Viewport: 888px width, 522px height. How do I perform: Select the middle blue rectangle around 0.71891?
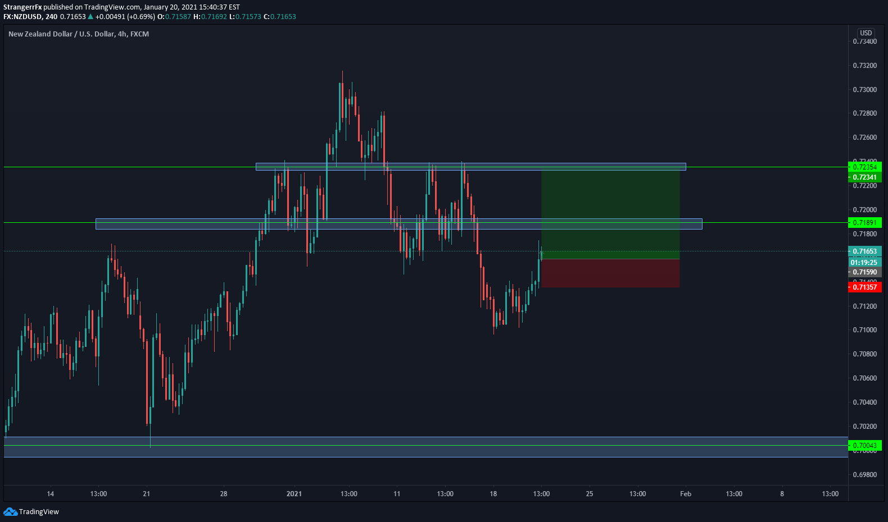398,224
